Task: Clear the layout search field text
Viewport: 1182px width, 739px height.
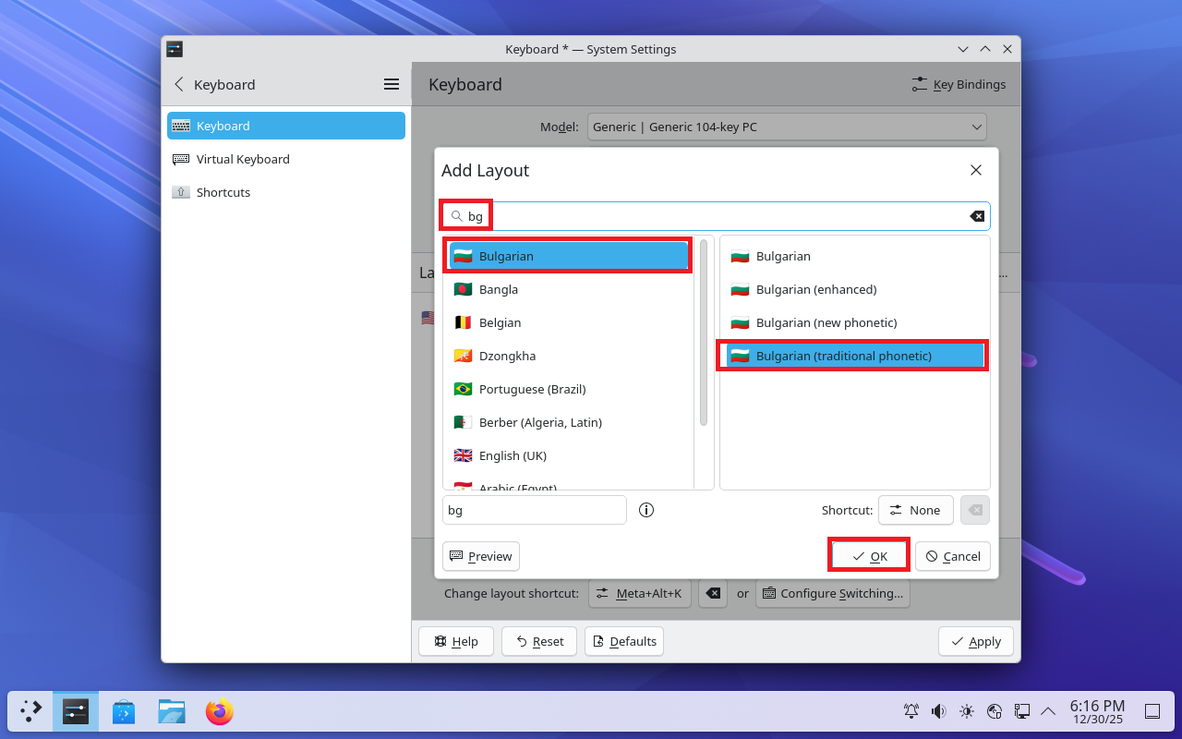Action: click(976, 216)
